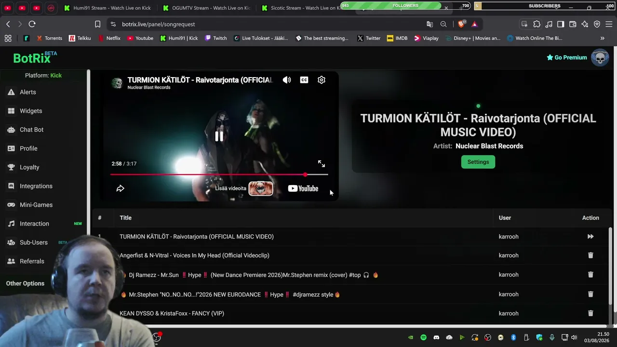Image resolution: width=617 pixels, height=347 pixels.
Task: Open the page translate icon in address bar
Action: point(430,24)
